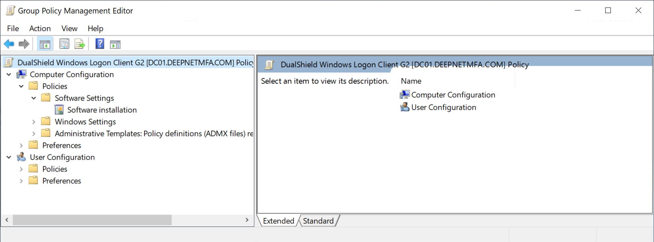Select Computer Configuration in the right pane
654x242 pixels.
click(453, 95)
